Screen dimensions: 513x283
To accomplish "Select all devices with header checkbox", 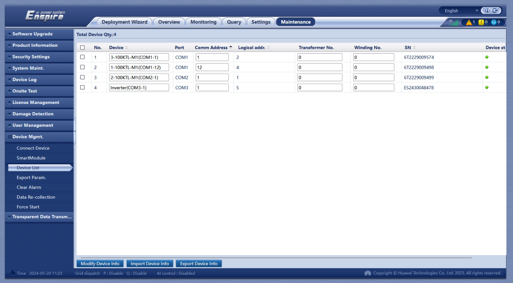I will [x=82, y=48].
